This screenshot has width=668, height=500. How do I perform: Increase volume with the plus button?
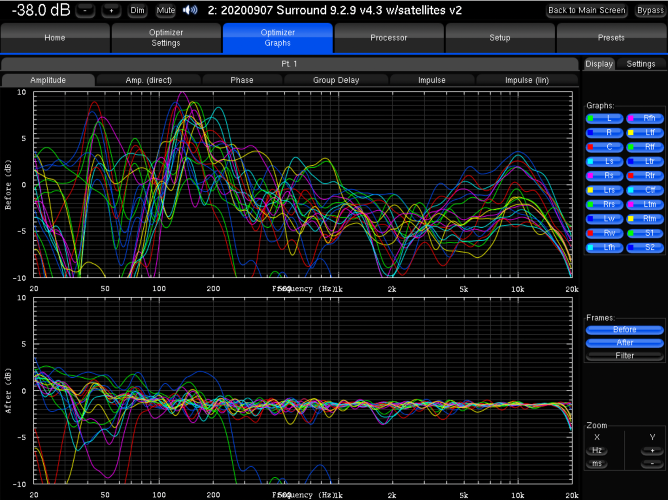[111, 10]
